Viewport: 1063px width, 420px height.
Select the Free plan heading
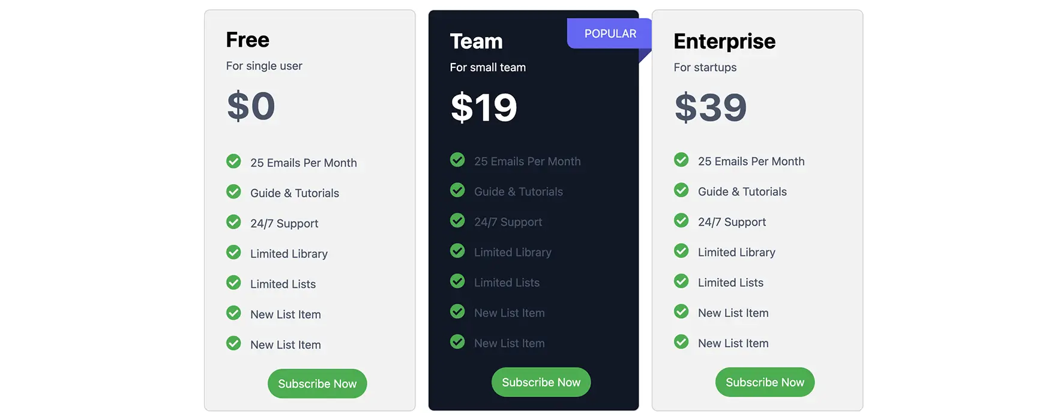(247, 40)
